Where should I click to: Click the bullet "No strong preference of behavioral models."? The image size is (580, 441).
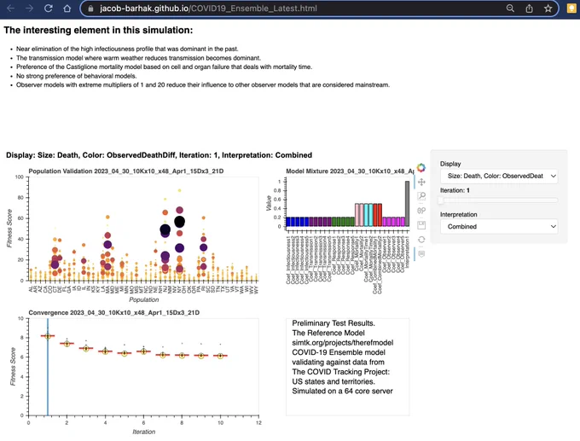(x=77, y=76)
